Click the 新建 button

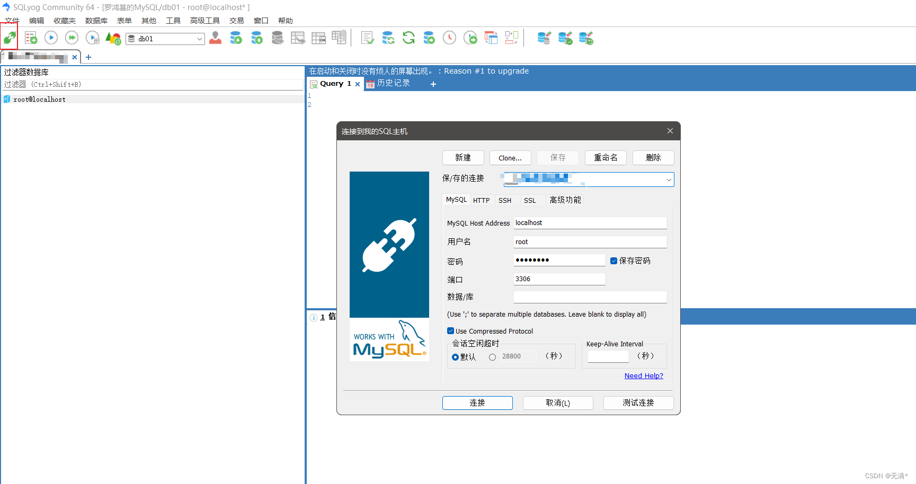pyautogui.click(x=463, y=158)
